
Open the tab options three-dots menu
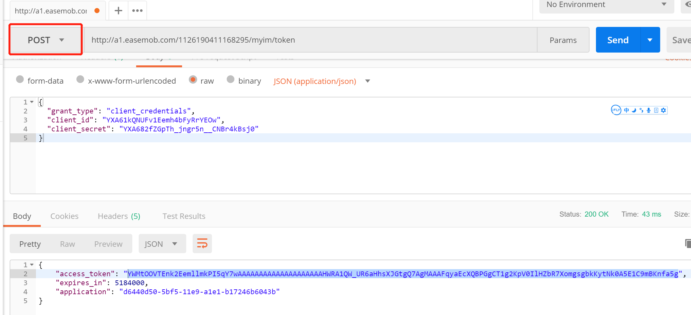[x=137, y=11]
